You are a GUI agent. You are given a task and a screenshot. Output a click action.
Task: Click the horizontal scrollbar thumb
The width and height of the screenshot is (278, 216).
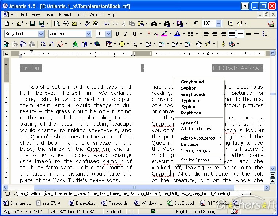134,187
